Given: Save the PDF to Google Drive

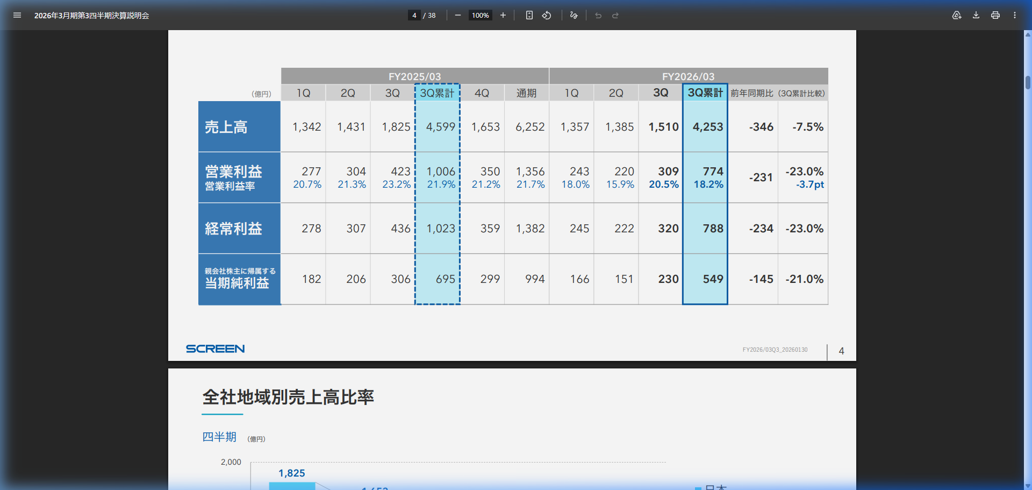Looking at the screenshot, I should pos(957,15).
